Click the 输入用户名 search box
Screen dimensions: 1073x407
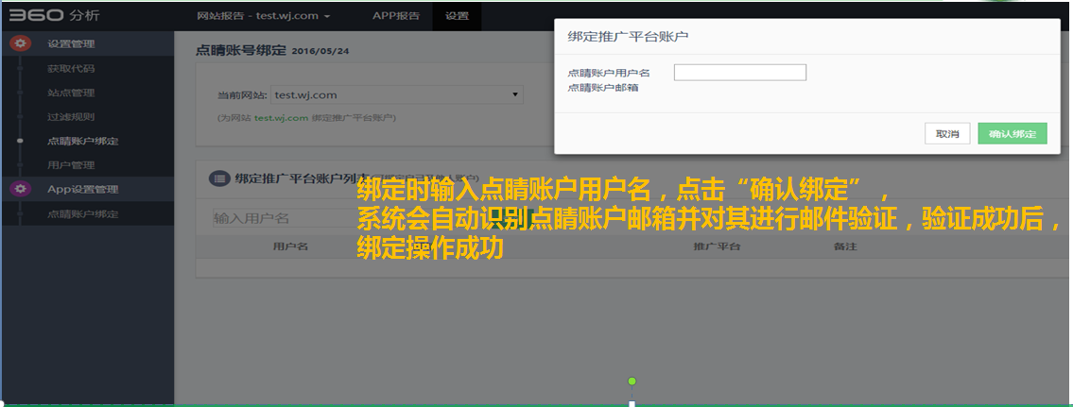pos(284,218)
